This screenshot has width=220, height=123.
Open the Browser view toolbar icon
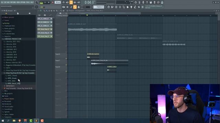[x=124, y=7]
